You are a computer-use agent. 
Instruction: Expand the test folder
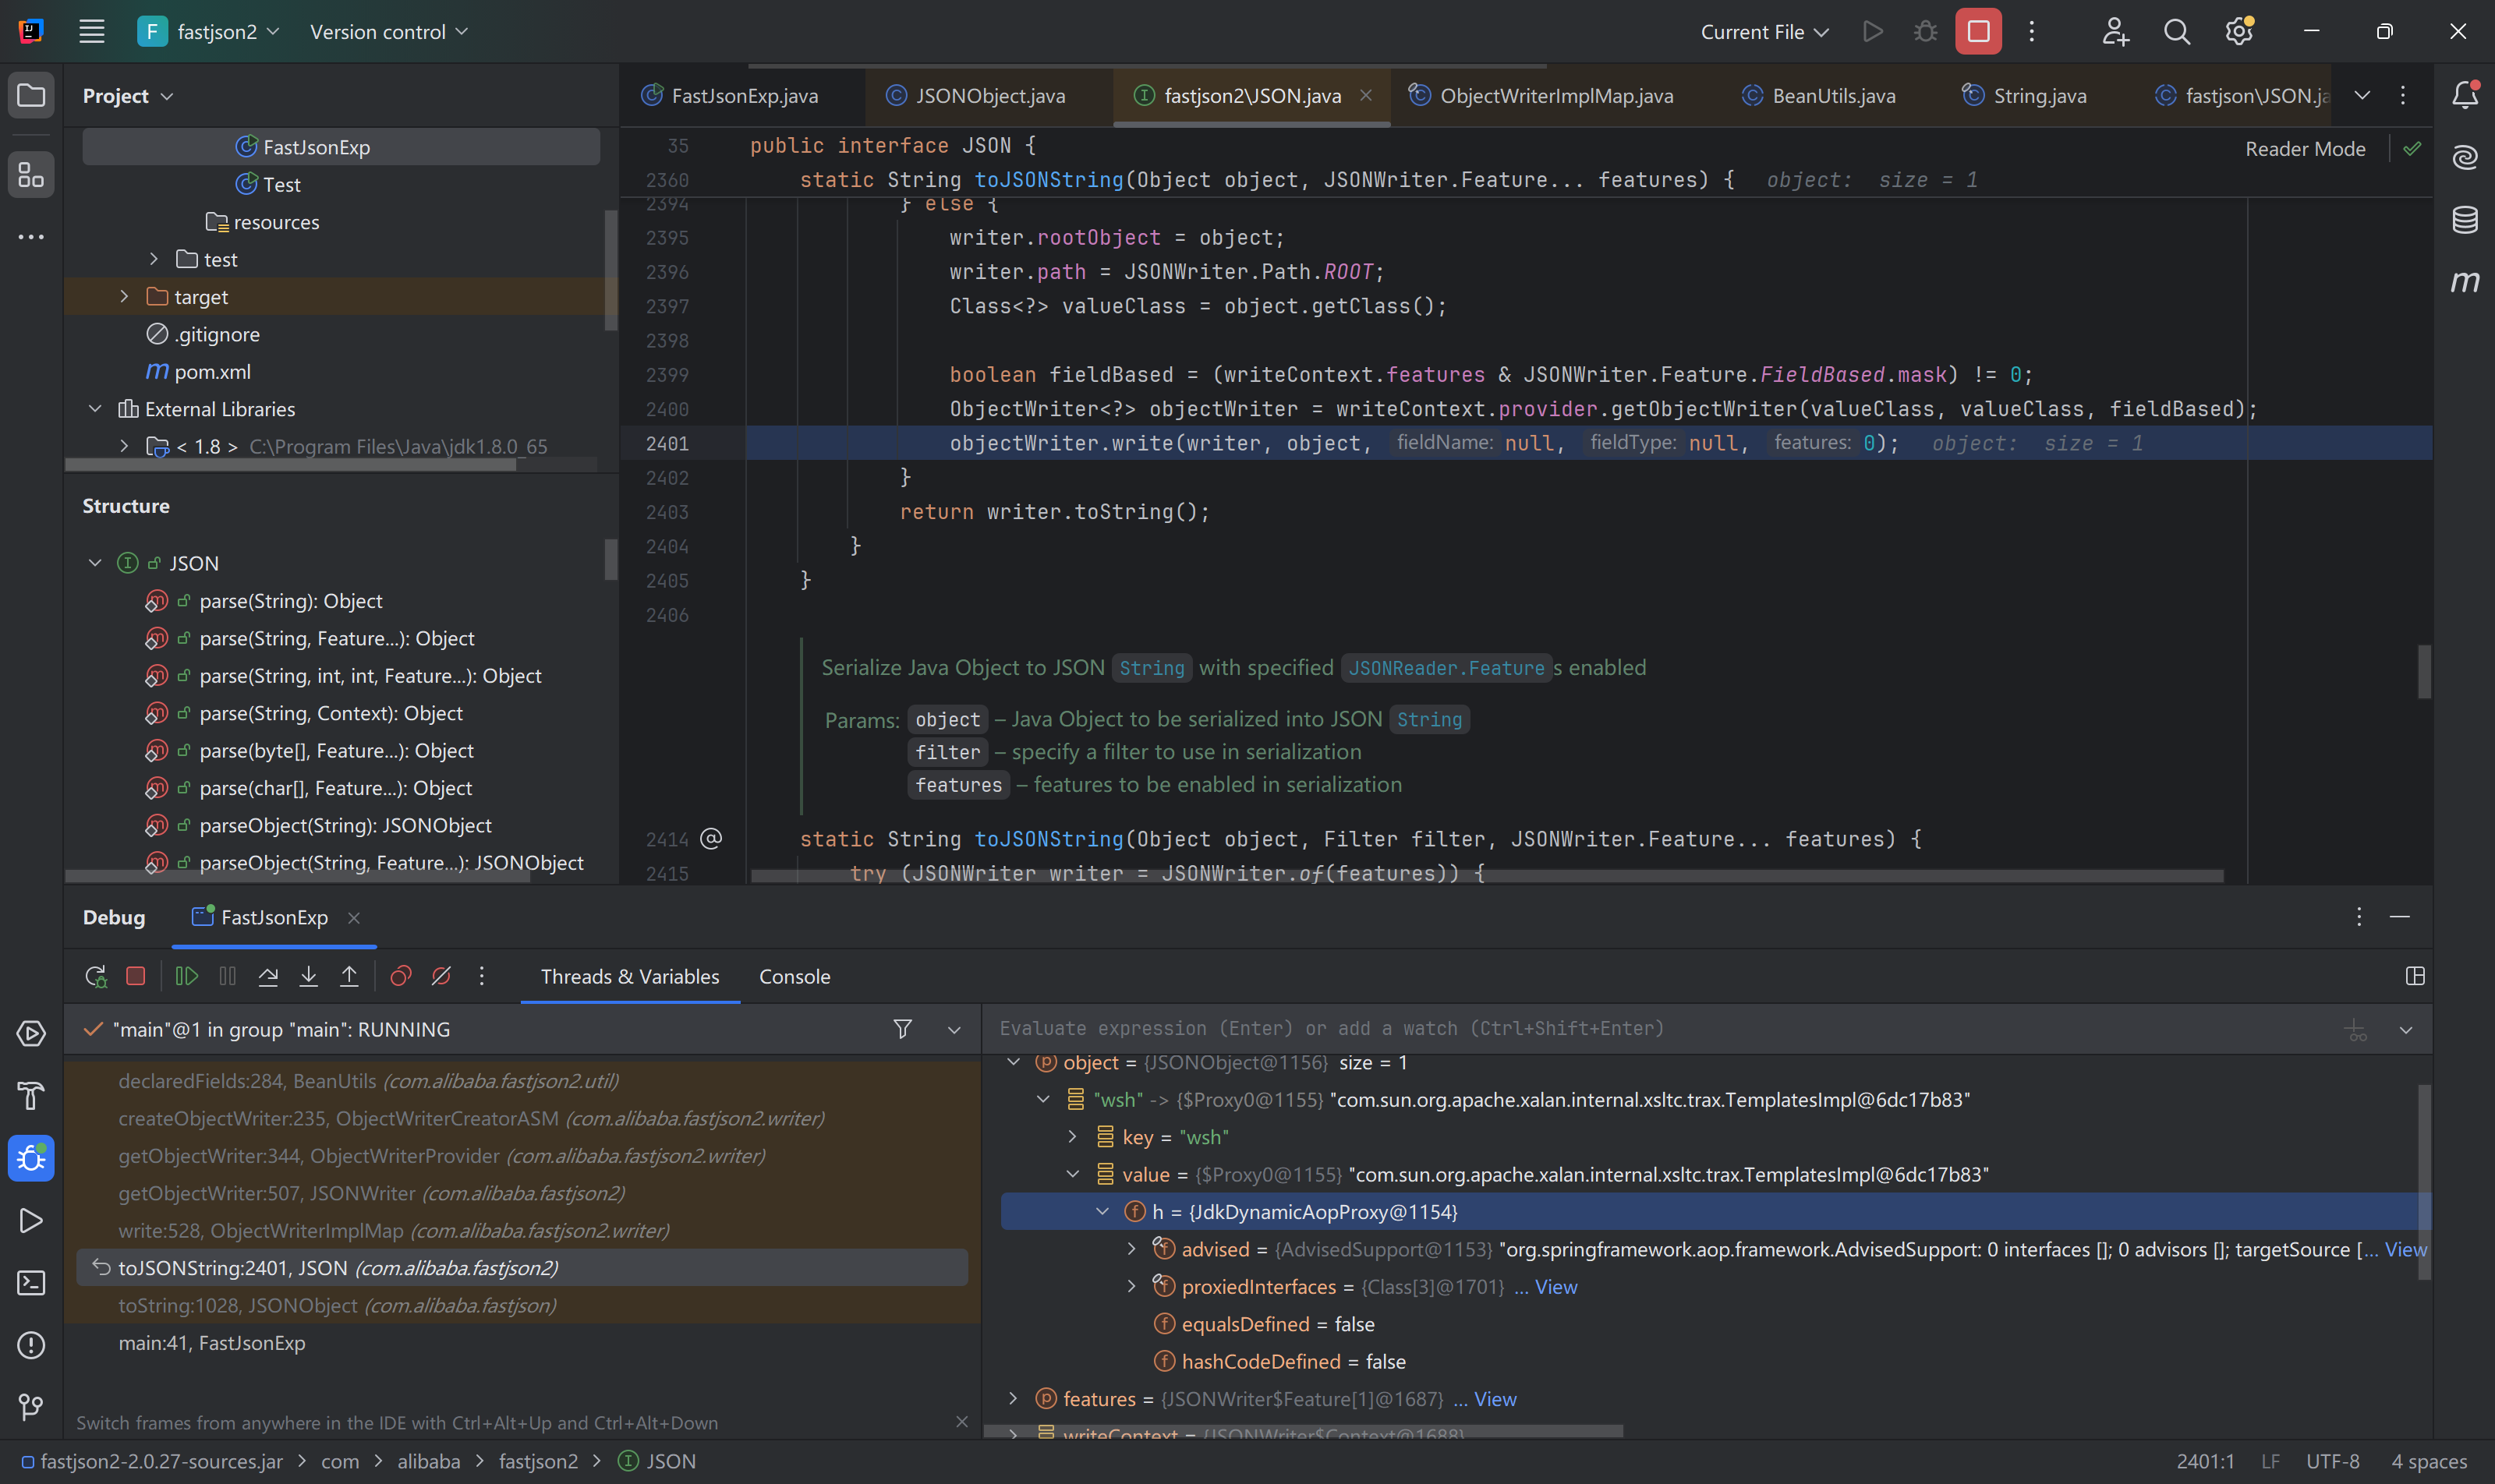point(154,259)
